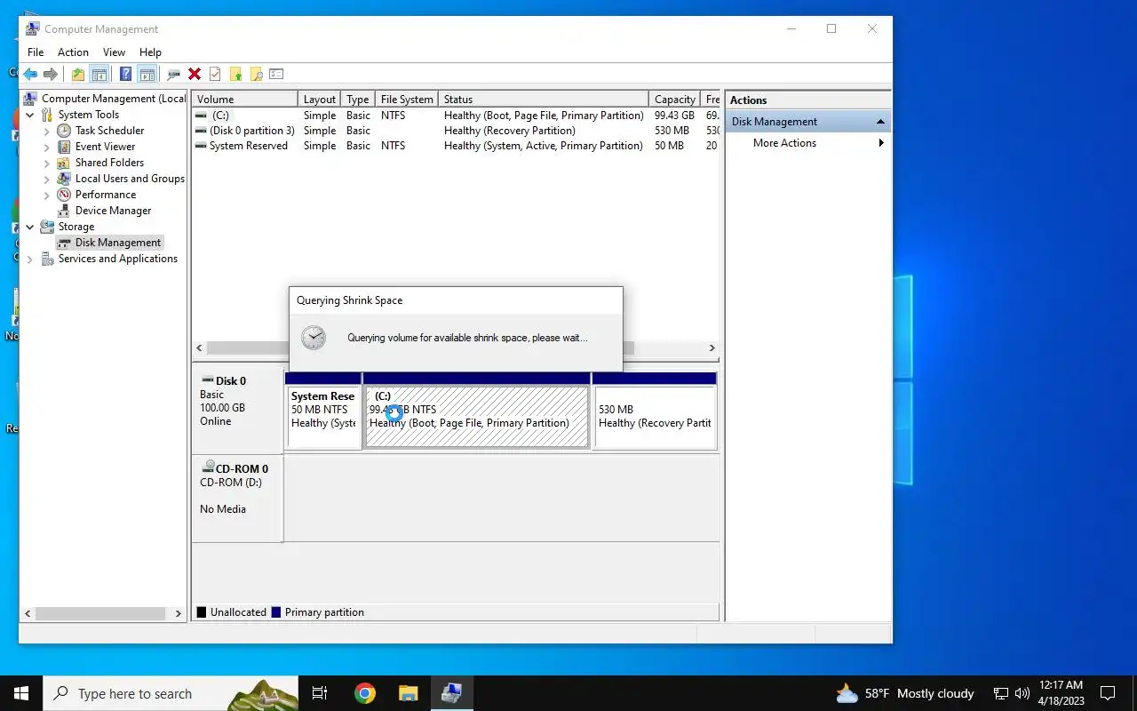Sort by the File System column header

tap(407, 100)
